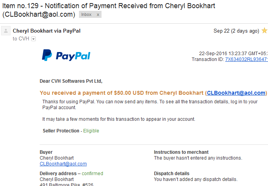Open Transaction ID 7X634032RL93647 link
This screenshot has width=268, height=186.
coord(247,59)
